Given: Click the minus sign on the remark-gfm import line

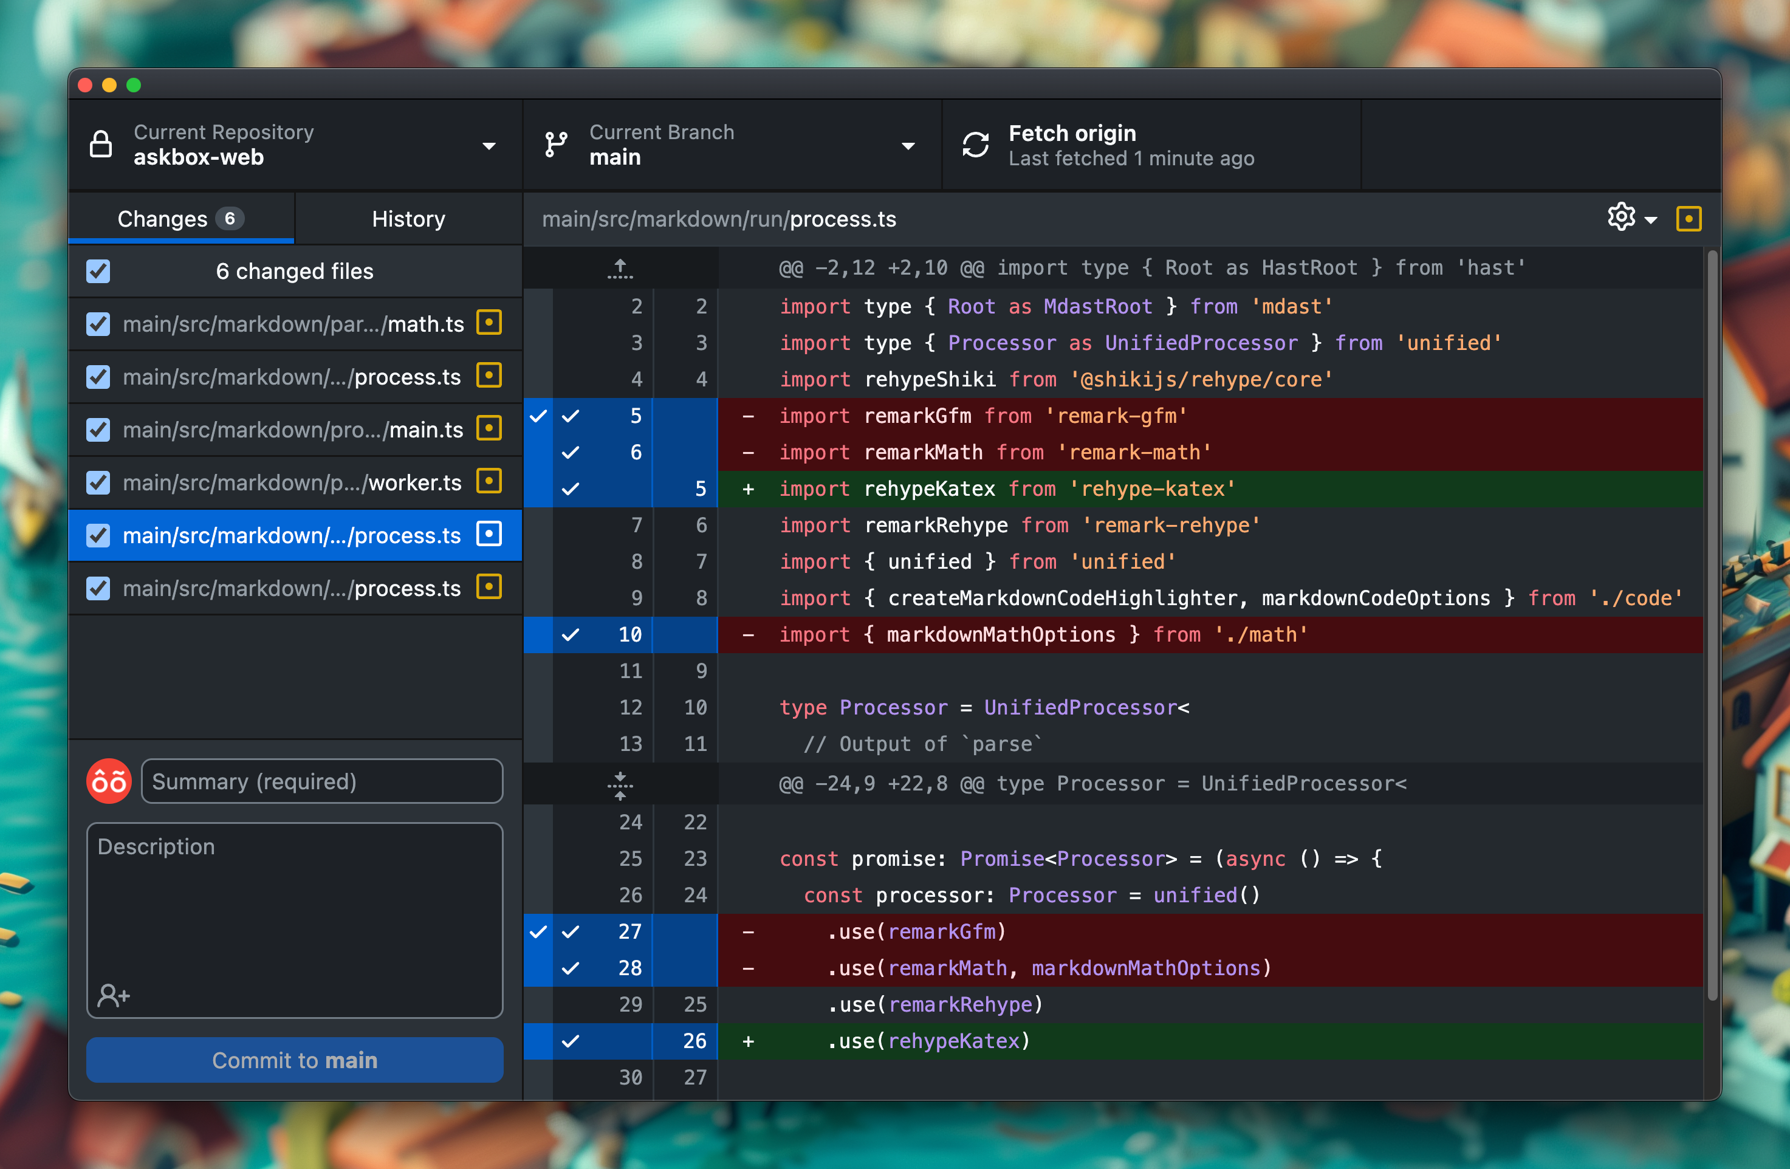Looking at the screenshot, I should point(749,416).
